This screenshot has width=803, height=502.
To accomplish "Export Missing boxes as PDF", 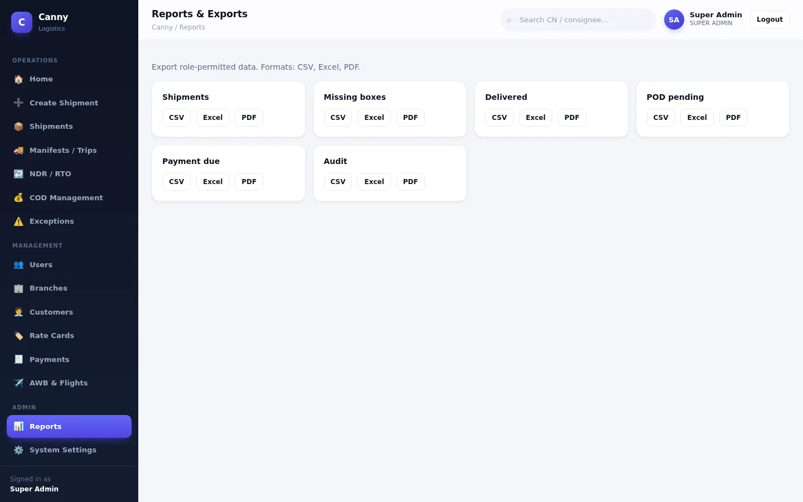I will click(x=410, y=118).
